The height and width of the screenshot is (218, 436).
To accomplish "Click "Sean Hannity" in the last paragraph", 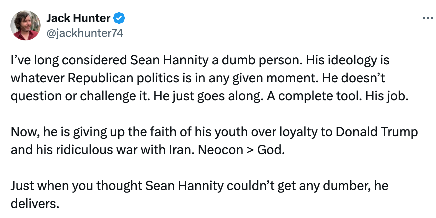I will [x=184, y=186].
